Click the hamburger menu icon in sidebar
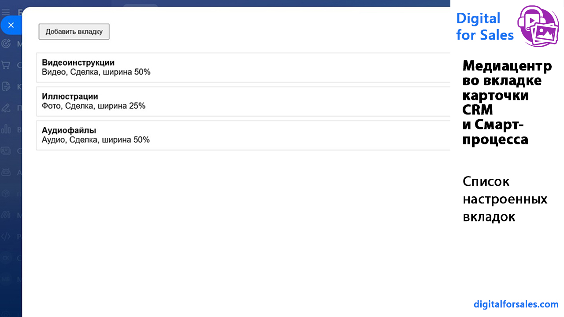The height and width of the screenshot is (317, 564). point(6,12)
